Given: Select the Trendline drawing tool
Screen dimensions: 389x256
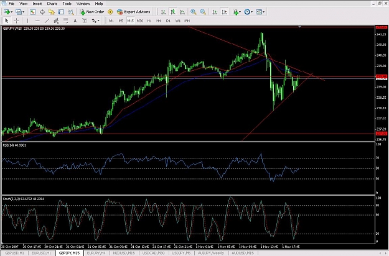Looking at the screenshot, I should [47, 21].
